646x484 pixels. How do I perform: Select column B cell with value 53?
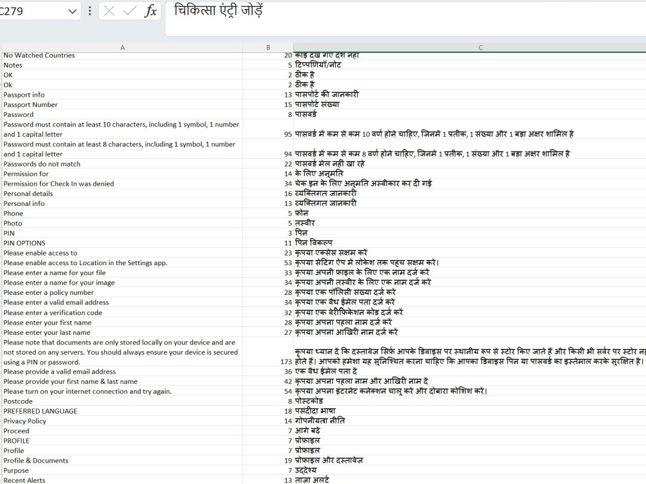pos(268,263)
